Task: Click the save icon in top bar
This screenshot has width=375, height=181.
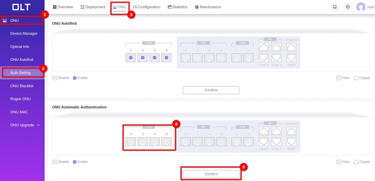Action: click(x=334, y=7)
